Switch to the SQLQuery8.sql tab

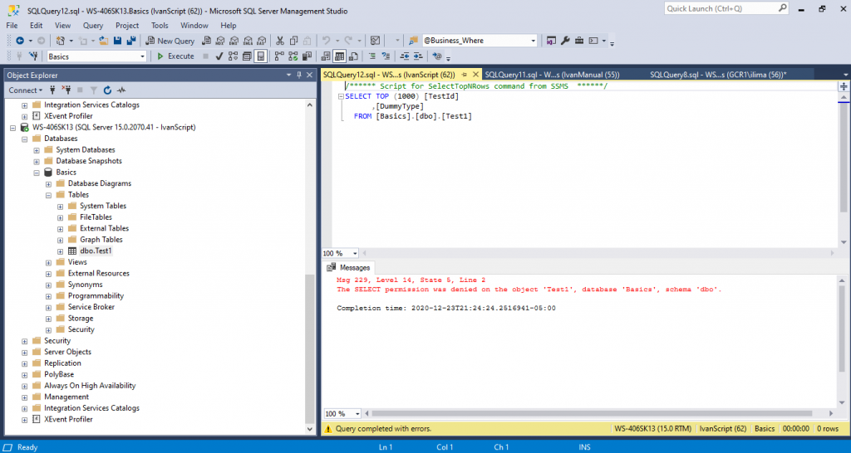[718, 75]
